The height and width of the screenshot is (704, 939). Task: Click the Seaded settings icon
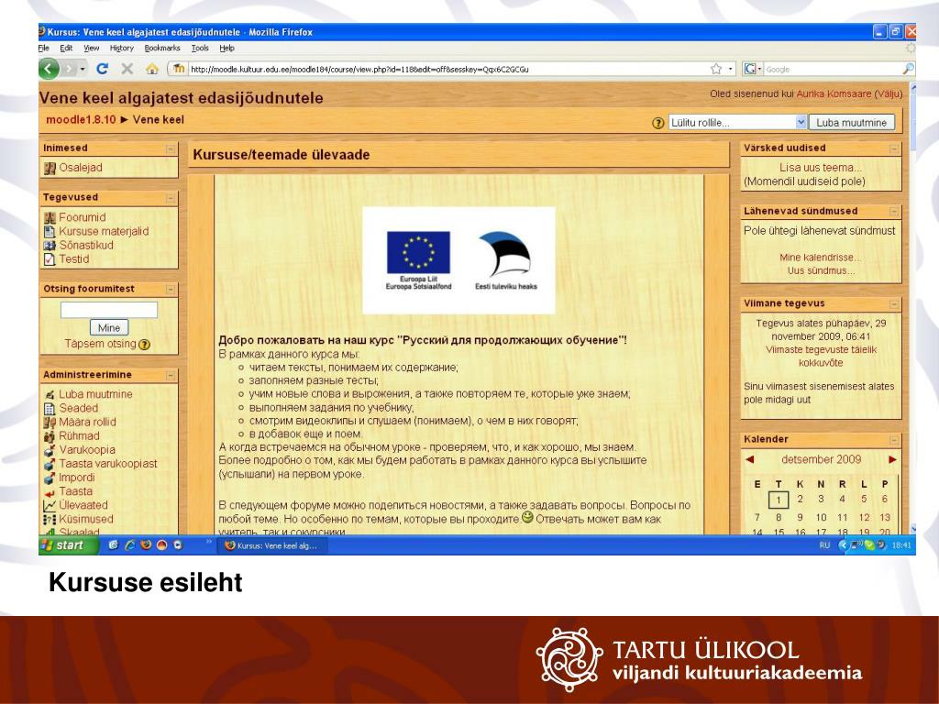click(50, 409)
